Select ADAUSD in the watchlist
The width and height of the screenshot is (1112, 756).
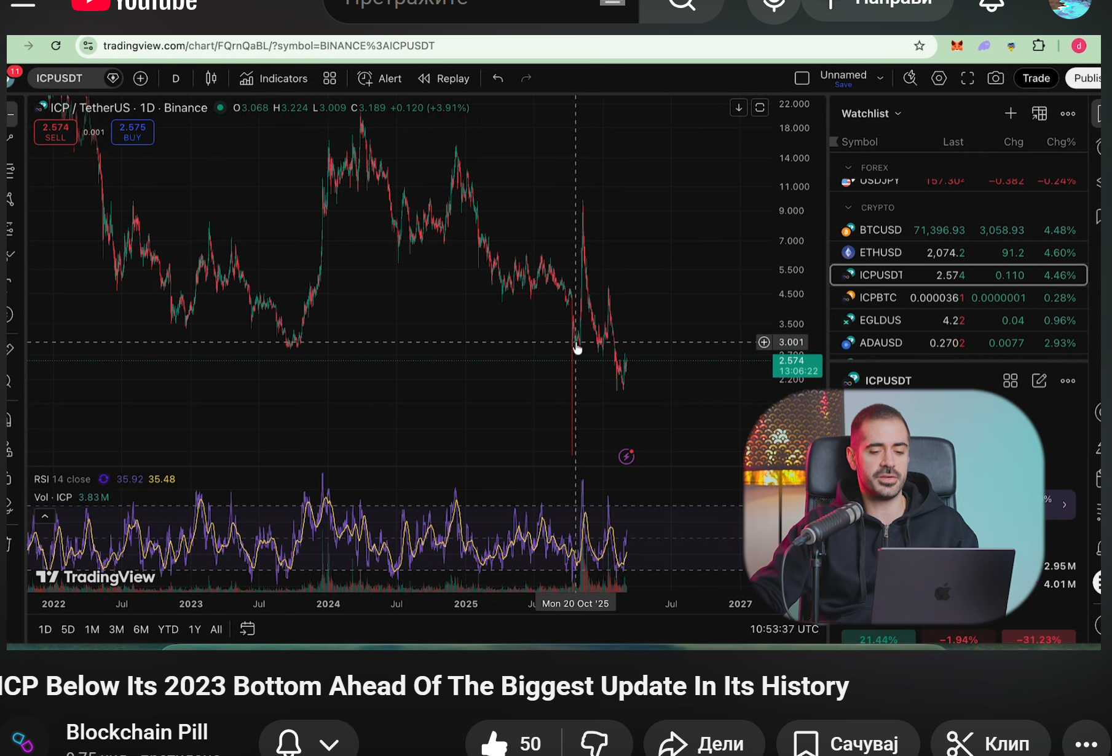(958, 343)
